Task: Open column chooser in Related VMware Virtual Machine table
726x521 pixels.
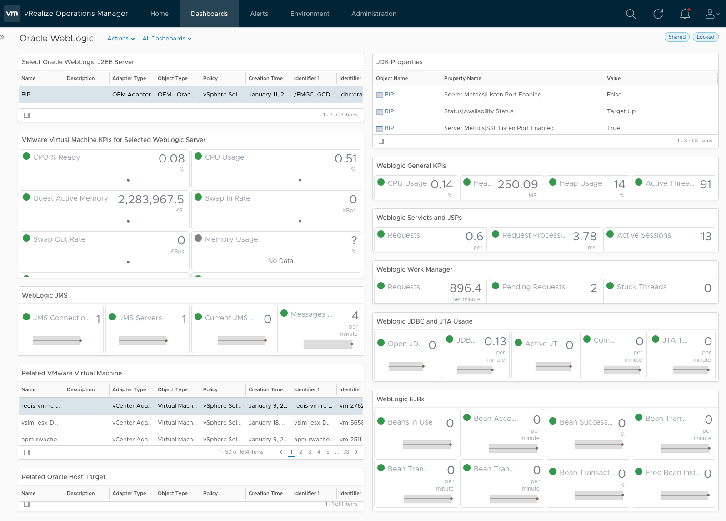Action: click(27, 452)
